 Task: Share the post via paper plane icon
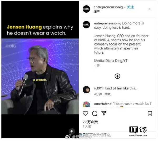[x=104, y=113]
